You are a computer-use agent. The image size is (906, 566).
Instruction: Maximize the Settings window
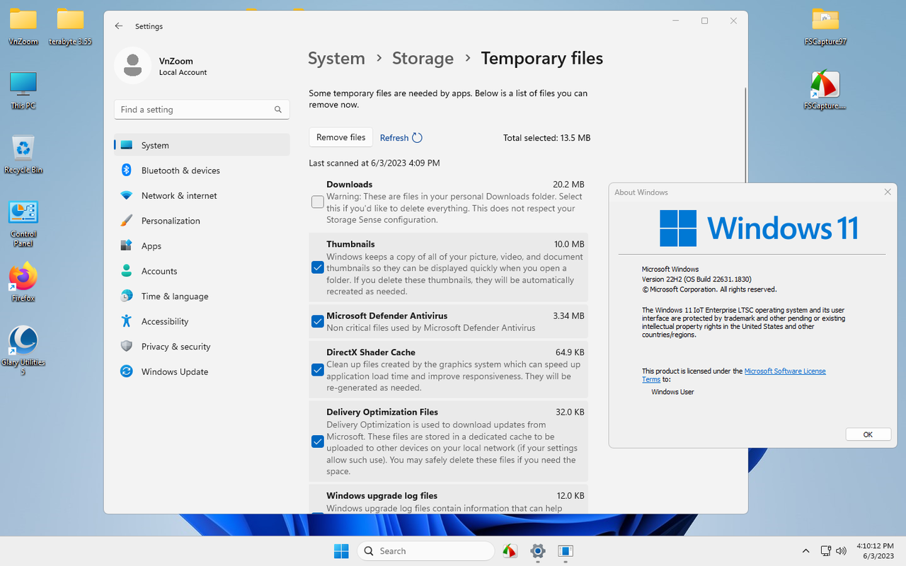pos(704,21)
